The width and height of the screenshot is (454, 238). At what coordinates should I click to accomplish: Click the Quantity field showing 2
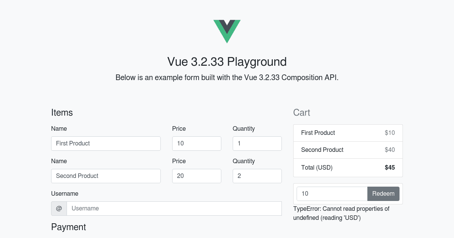pos(257,176)
